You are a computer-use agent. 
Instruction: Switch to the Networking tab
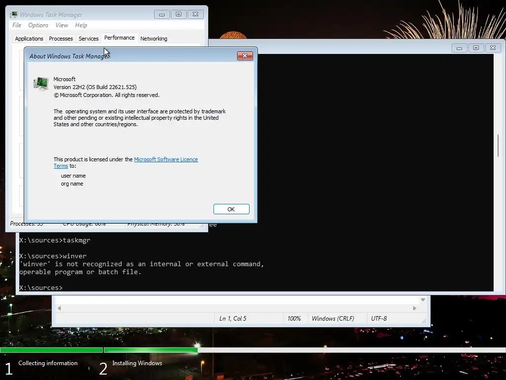point(154,39)
